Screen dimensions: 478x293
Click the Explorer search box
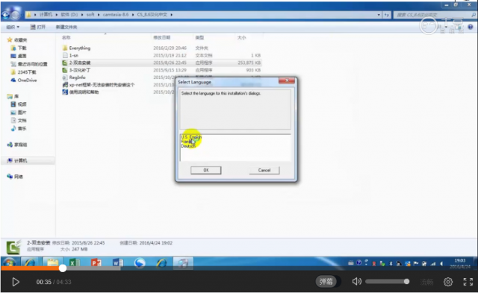coord(434,15)
